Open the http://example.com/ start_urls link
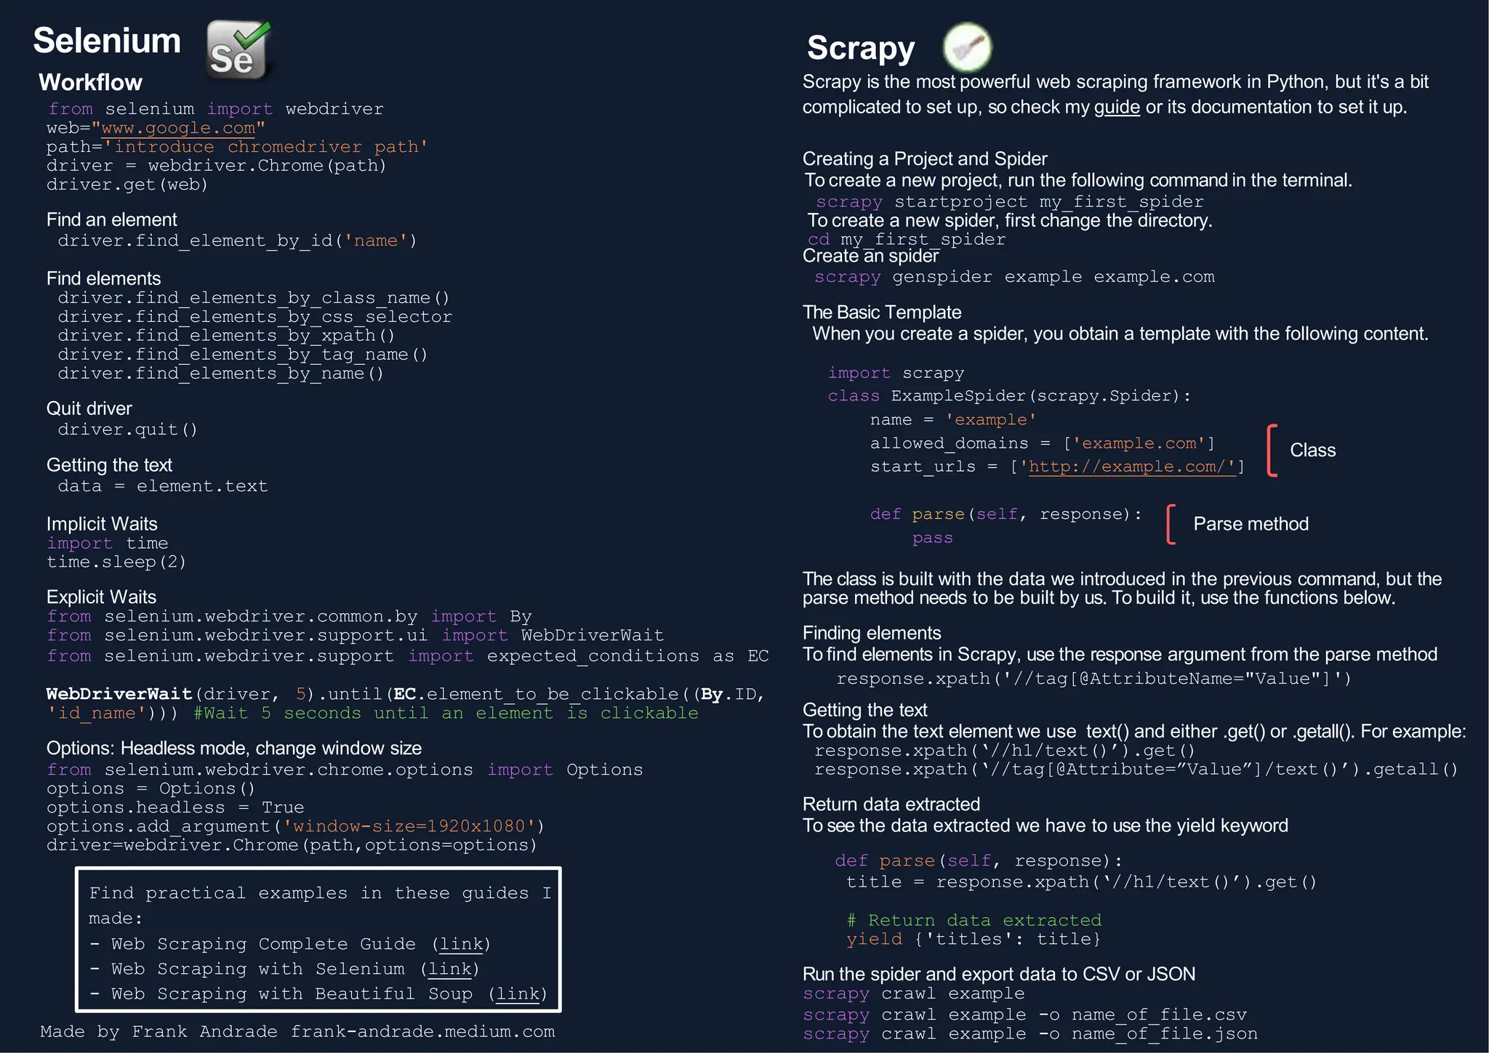This screenshot has height=1053, width=1489. click(1132, 467)
